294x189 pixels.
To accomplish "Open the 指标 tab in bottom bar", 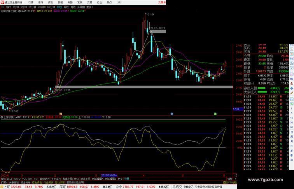I will coord(3,179).
